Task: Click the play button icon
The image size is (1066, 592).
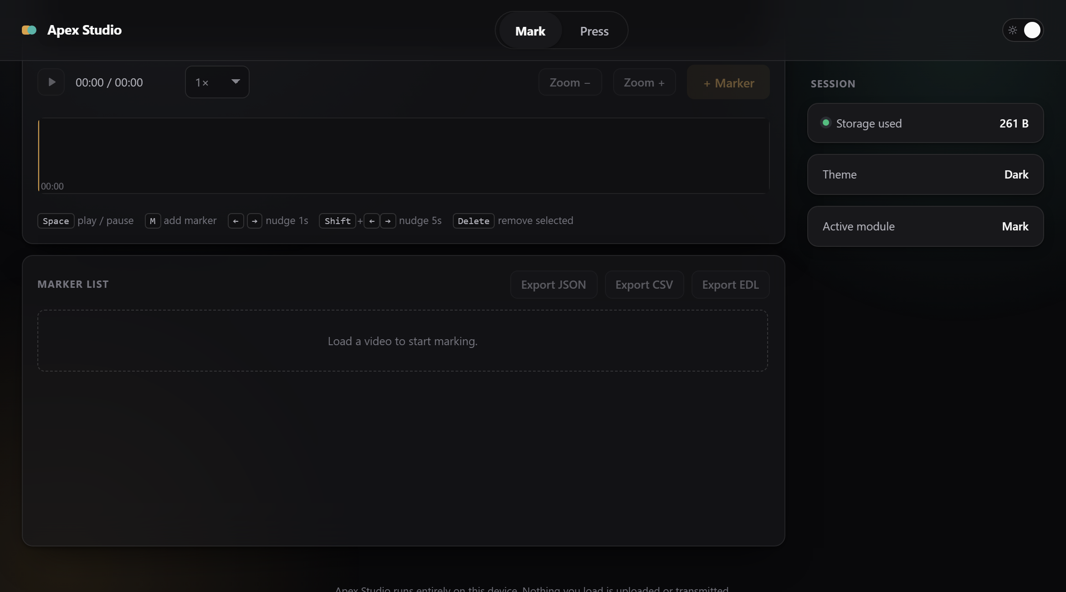Action: (51, 82)
